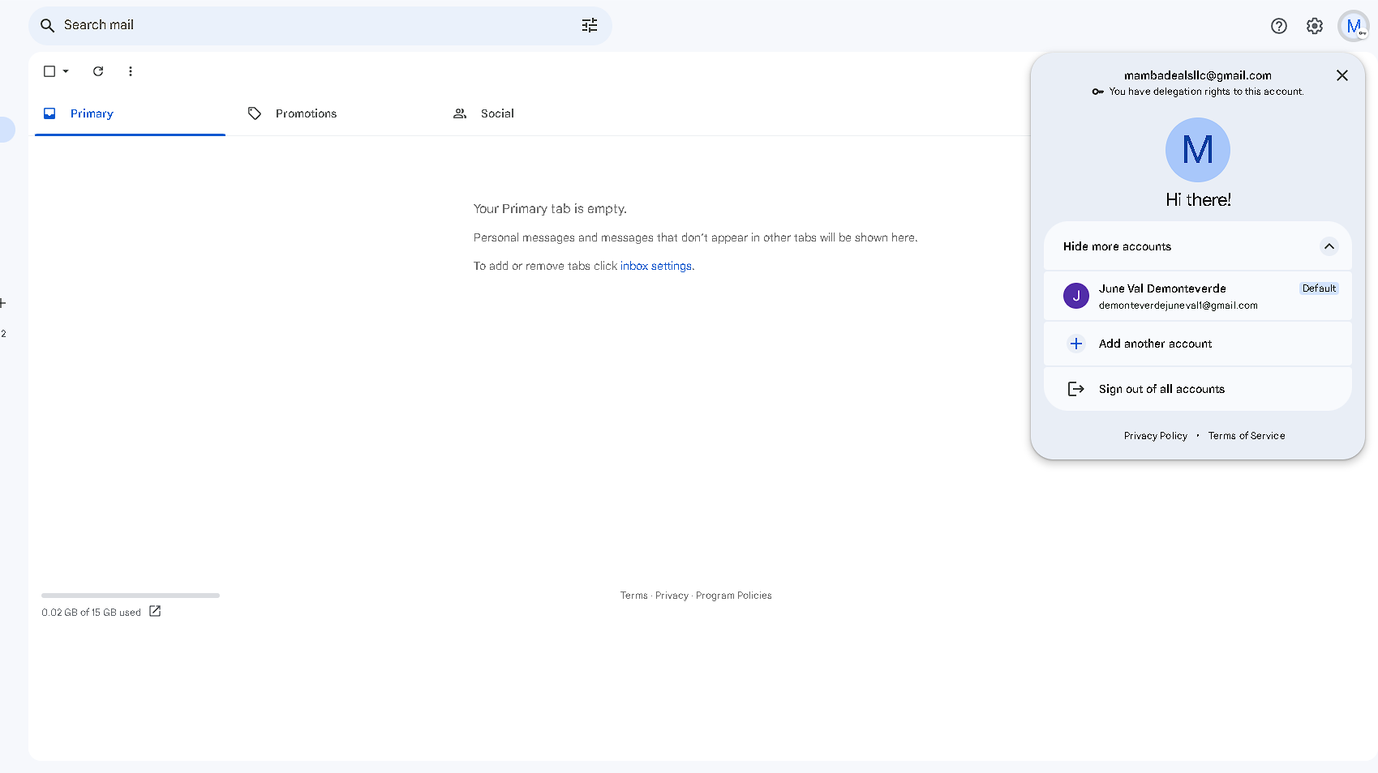Open the More options three-dot menu
This screenshot has width=1378, height=773.
131,71
